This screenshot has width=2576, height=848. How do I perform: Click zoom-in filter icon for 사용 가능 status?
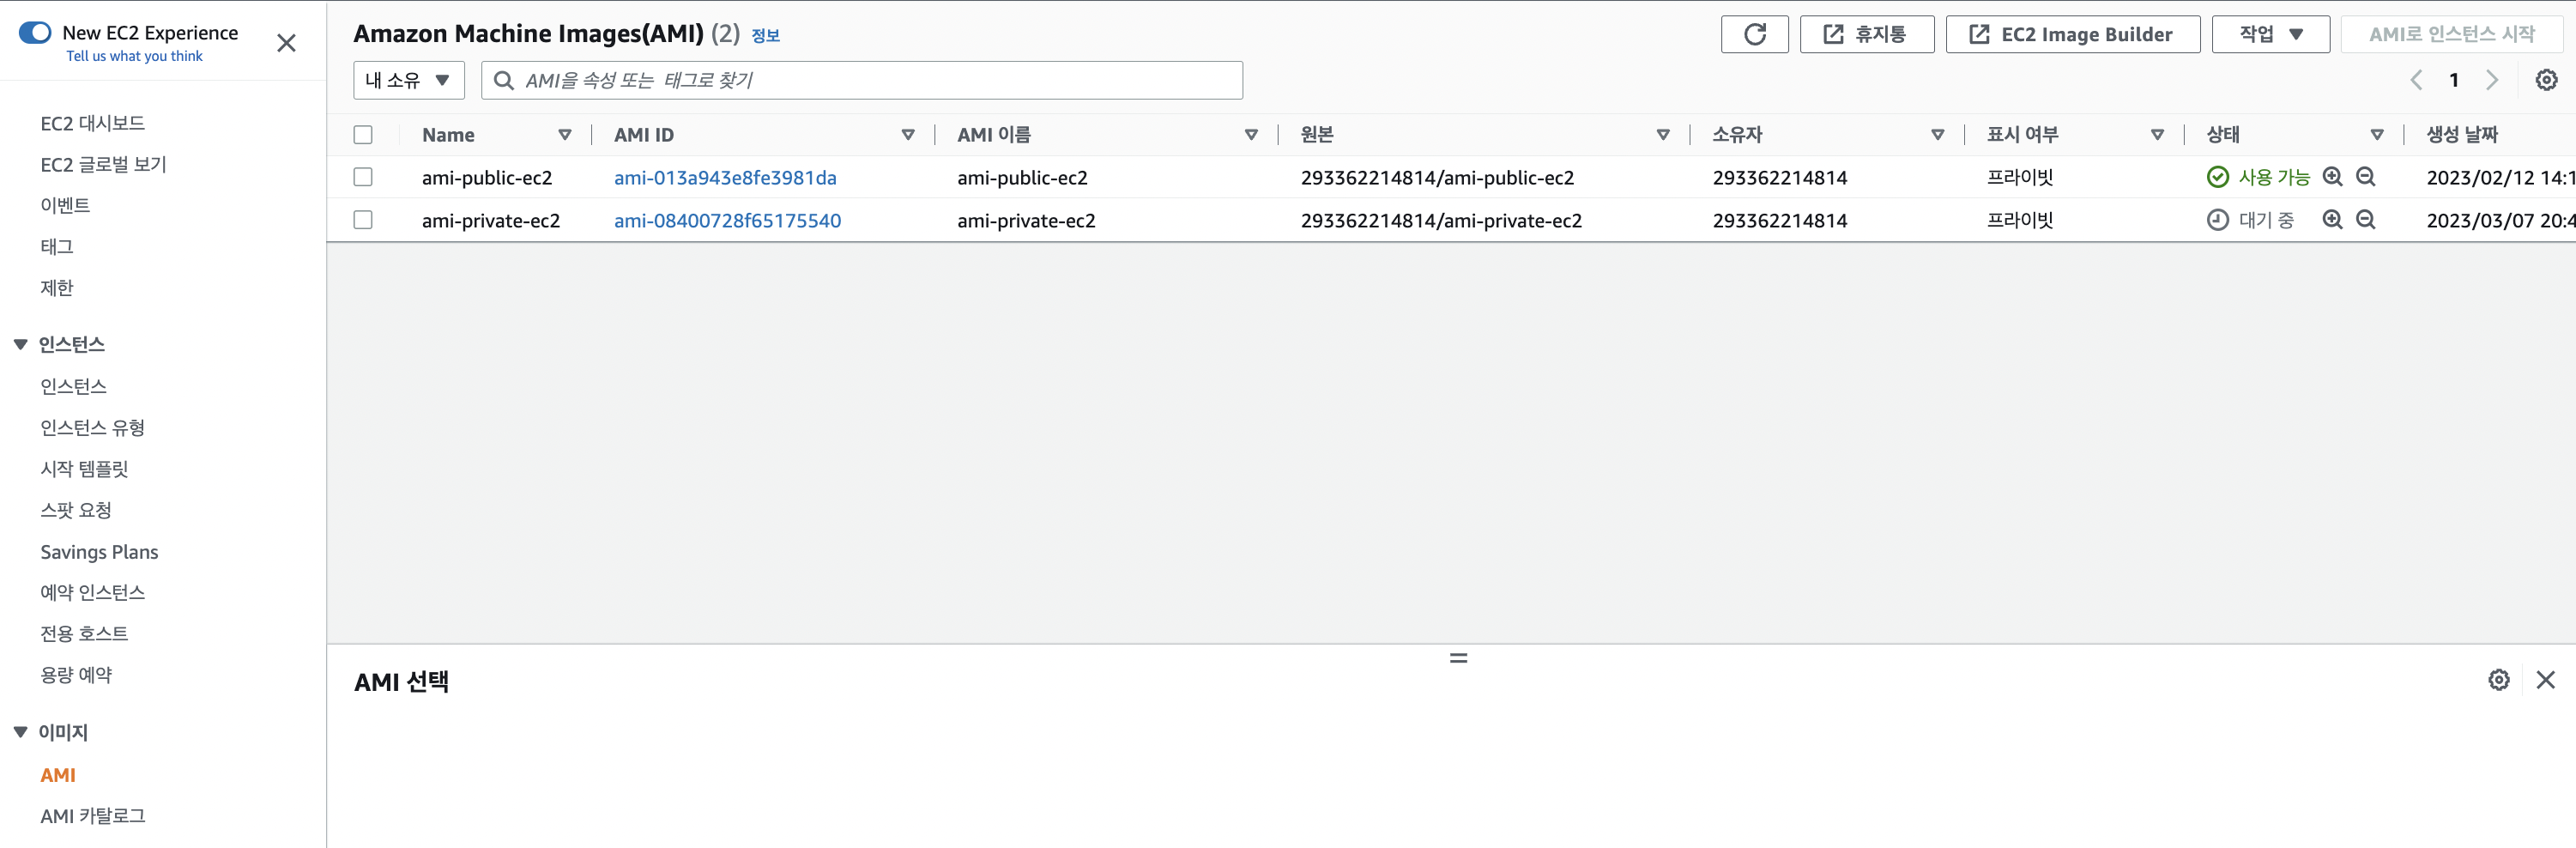2333,177
